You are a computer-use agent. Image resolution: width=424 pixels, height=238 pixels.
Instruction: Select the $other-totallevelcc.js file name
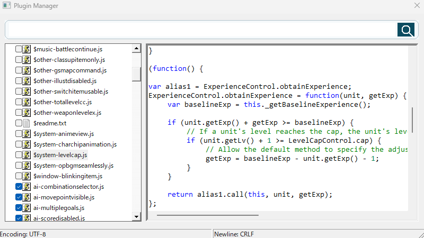tap(63, 102)
